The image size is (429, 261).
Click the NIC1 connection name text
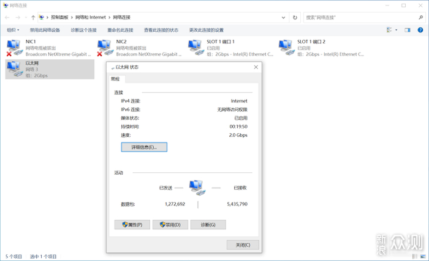(31, 42)
